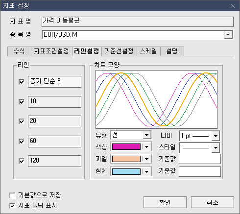This screenshot has height=214, width=240.
Task: Click the first 기준값 input field
Action: pyautogui.click(x=200, y=159)
